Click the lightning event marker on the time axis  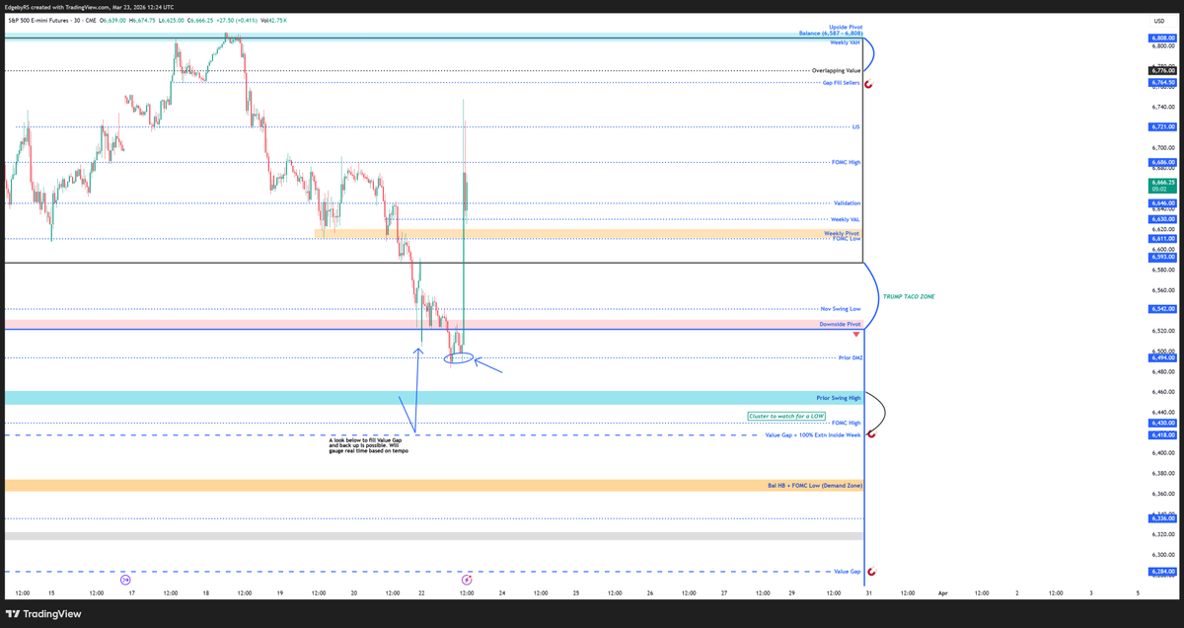[467, 578]
